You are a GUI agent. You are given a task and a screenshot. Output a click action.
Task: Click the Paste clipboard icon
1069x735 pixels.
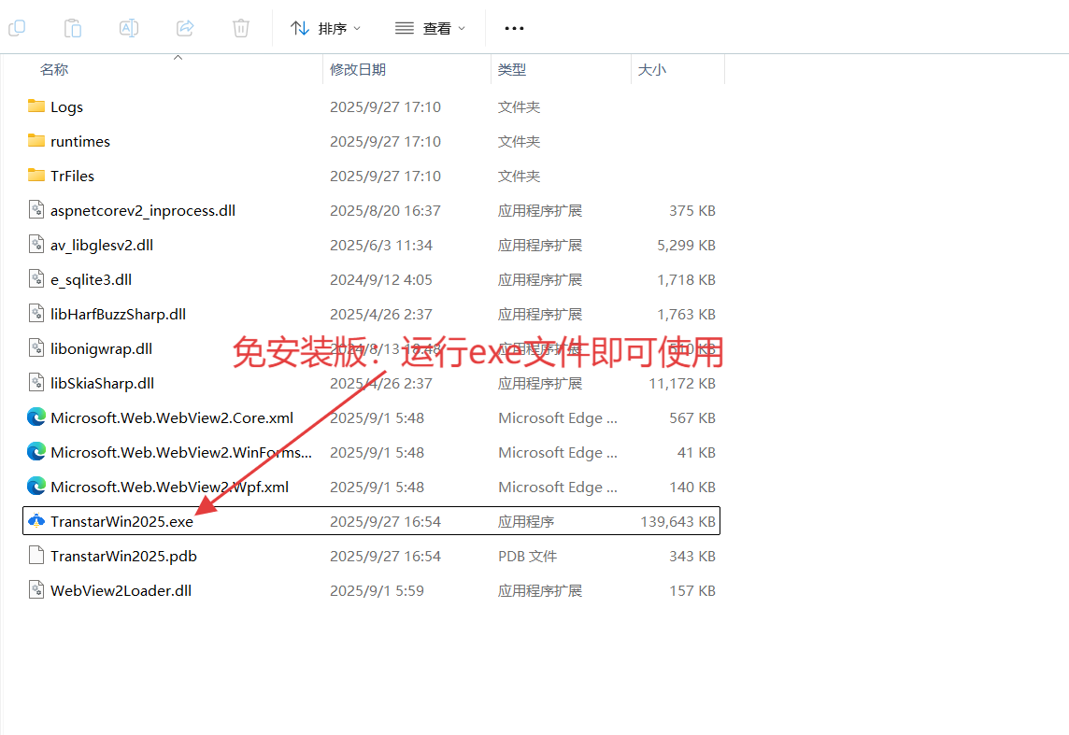tap(73, 28)
